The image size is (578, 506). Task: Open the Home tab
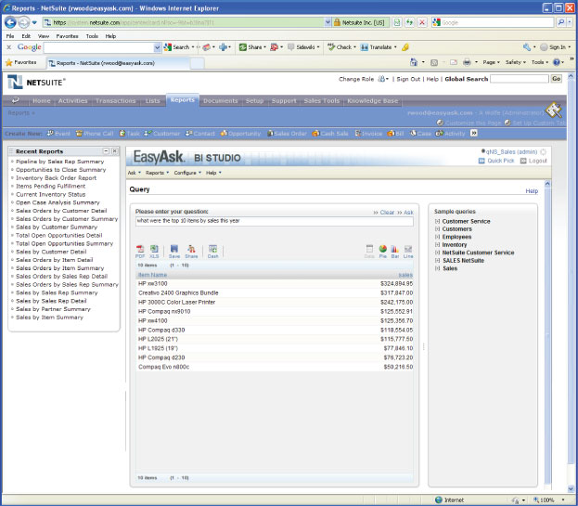tap(41, 100)
